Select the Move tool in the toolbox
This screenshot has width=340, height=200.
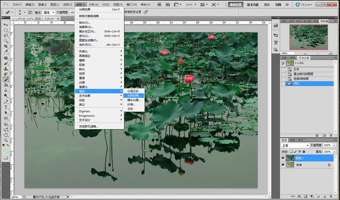(x=6, y=25)
